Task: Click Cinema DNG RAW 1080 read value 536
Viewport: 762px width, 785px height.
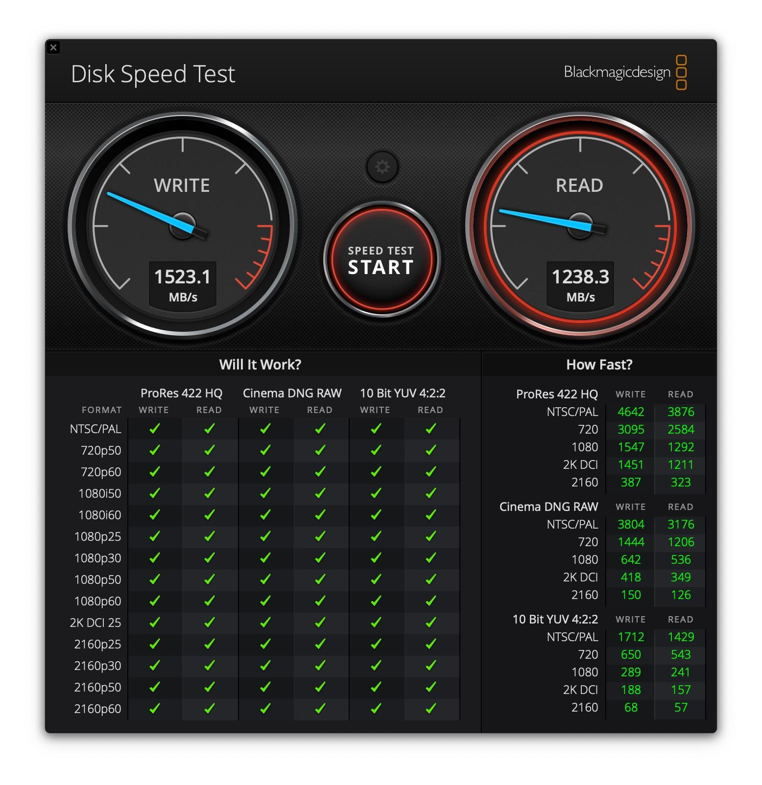Action: tap(680, 560)
